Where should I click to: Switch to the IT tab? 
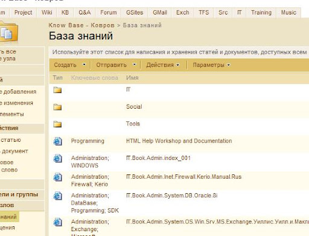(x=239, y=13)
